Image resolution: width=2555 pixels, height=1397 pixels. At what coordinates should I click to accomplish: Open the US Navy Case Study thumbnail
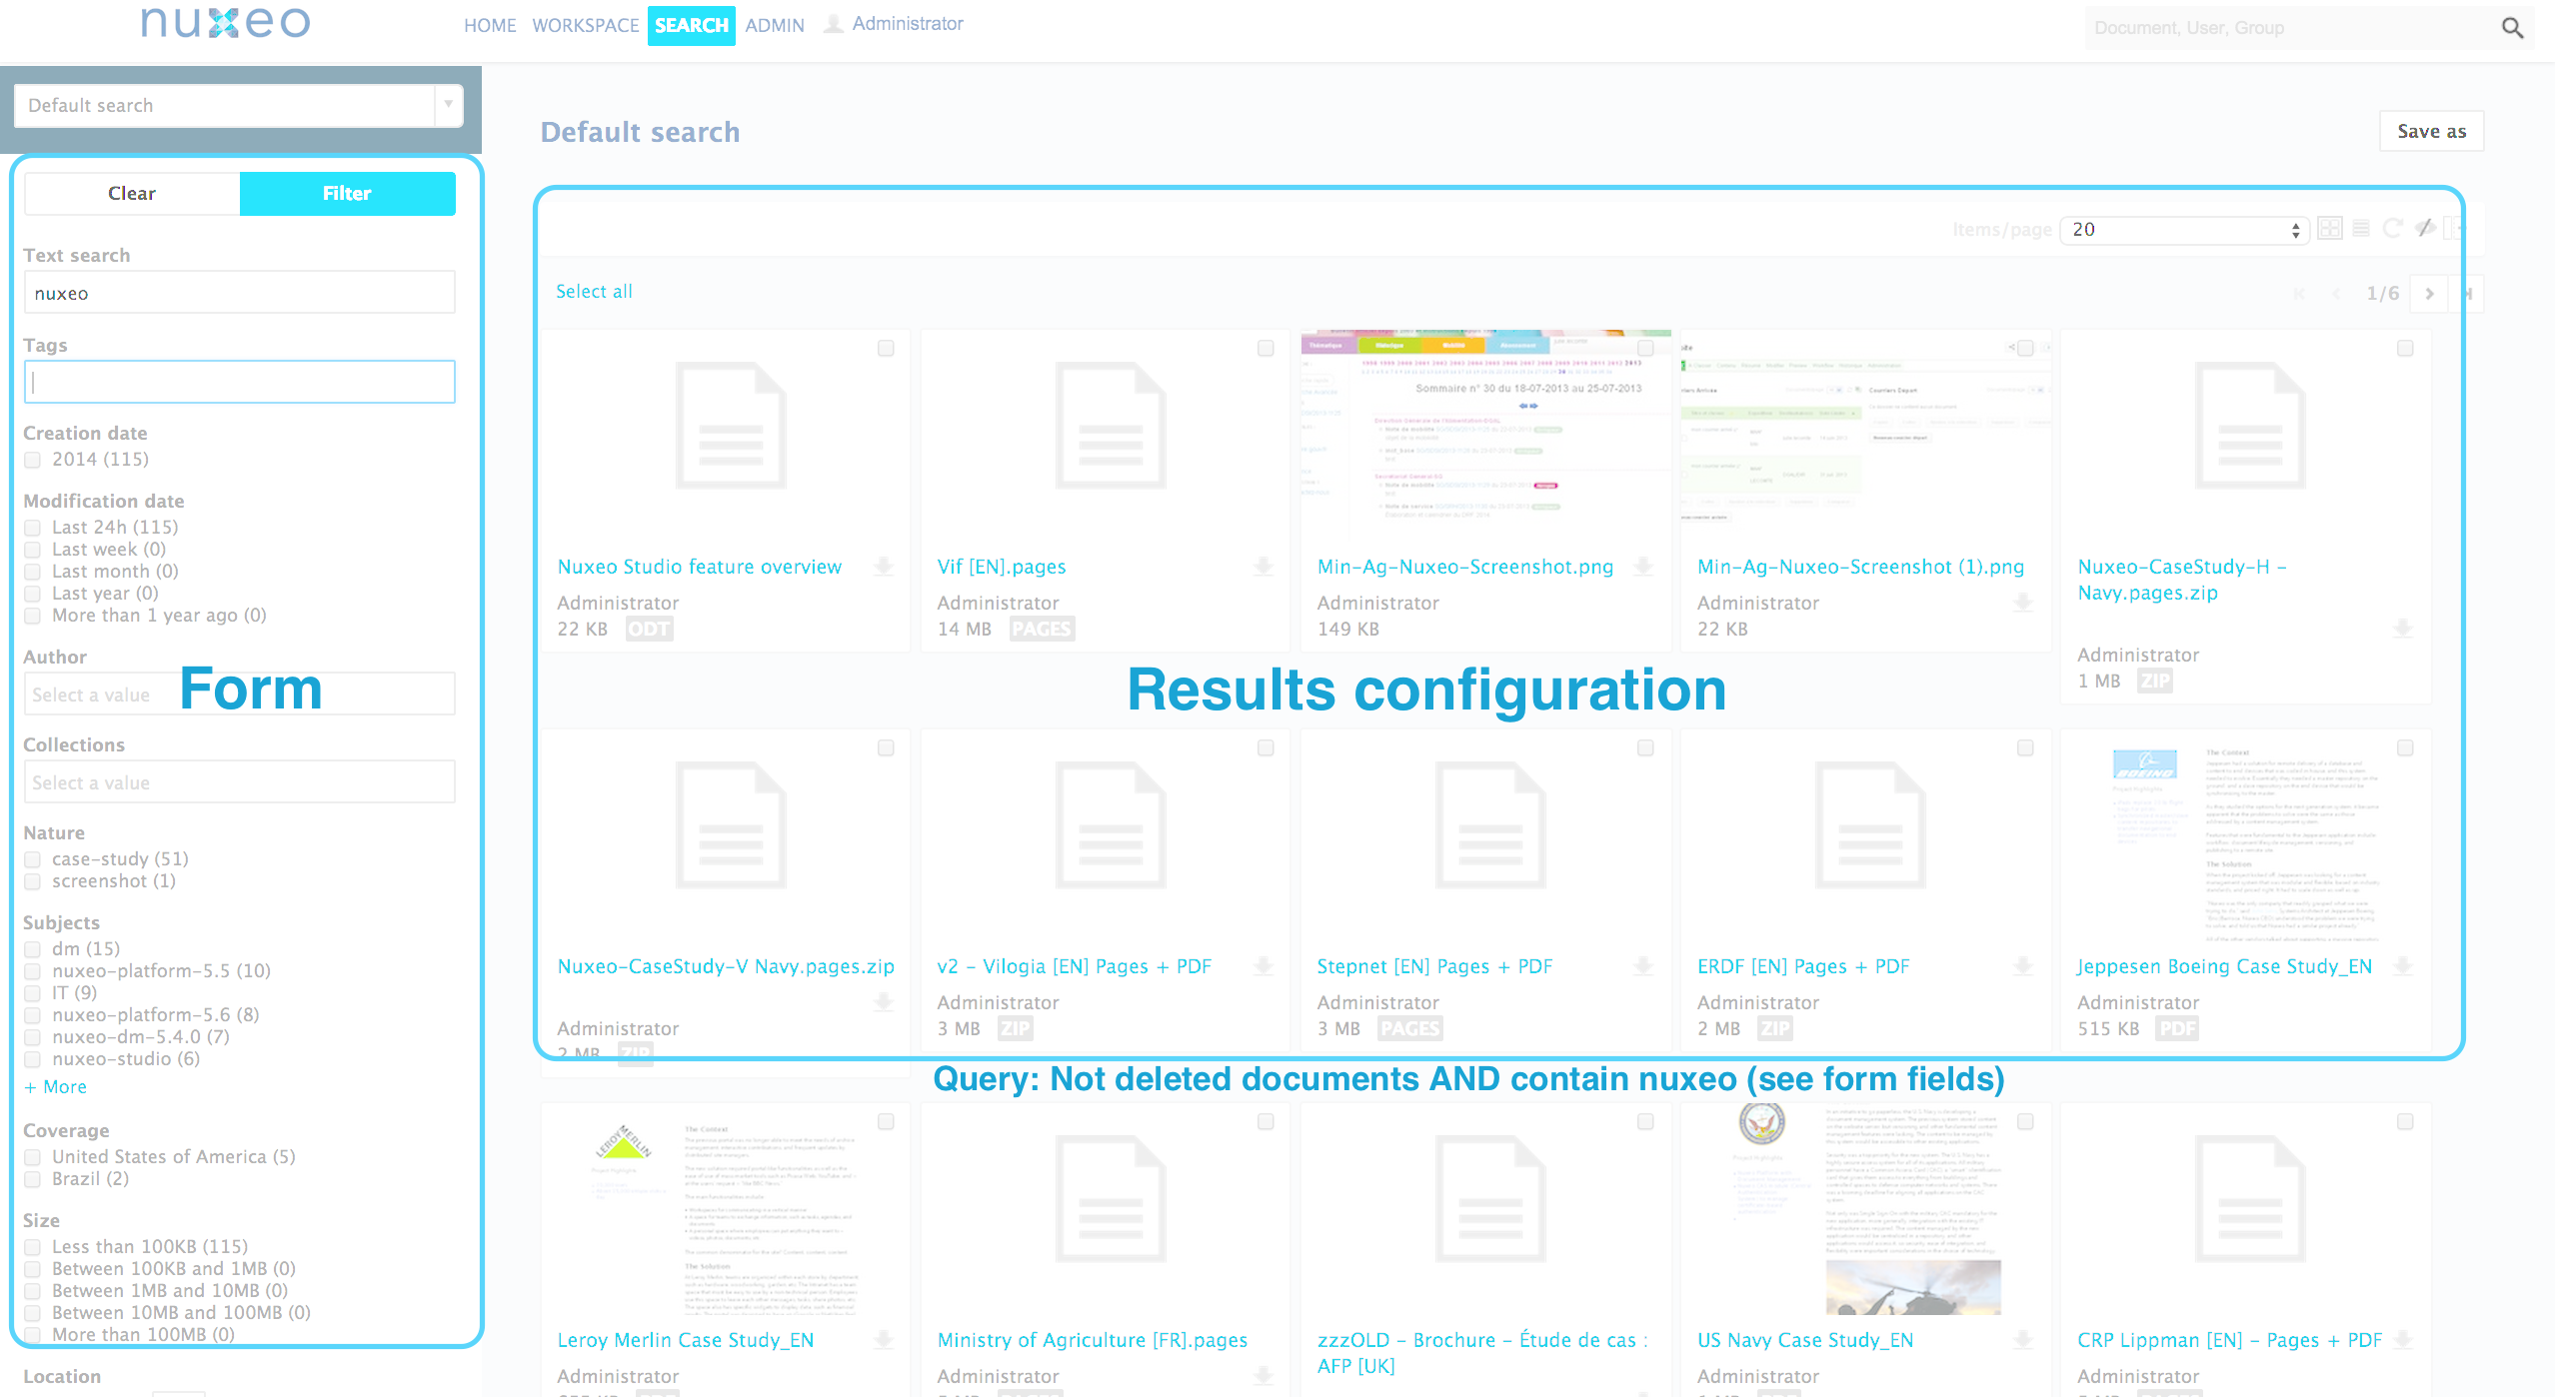pos(1865,1209)
